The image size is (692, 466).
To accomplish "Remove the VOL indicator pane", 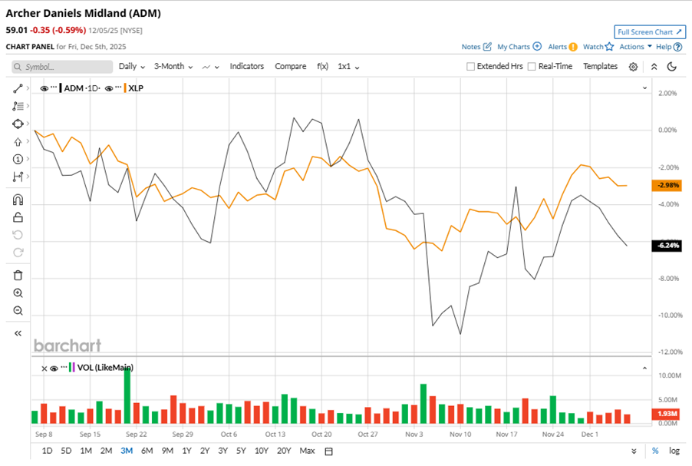I will pos(44,369).
